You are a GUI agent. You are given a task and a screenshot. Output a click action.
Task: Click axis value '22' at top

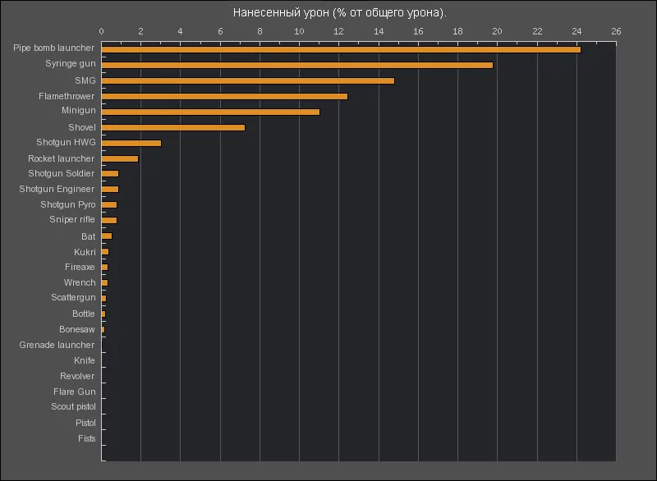pos(537,31)
